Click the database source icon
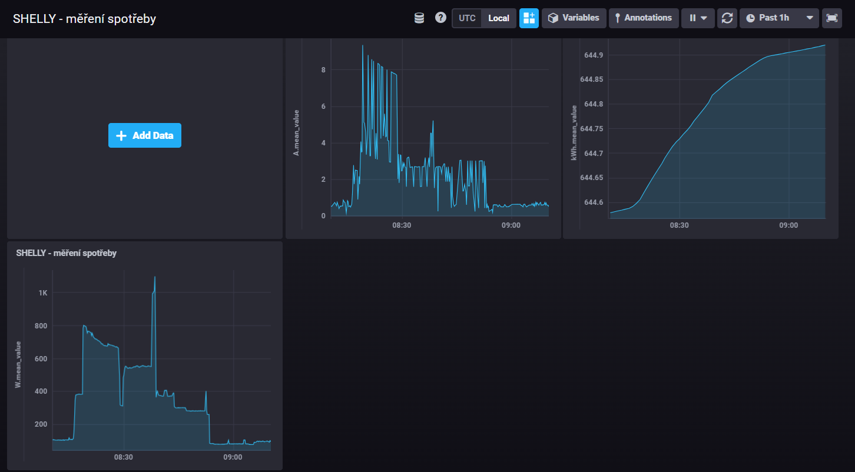 419,18
